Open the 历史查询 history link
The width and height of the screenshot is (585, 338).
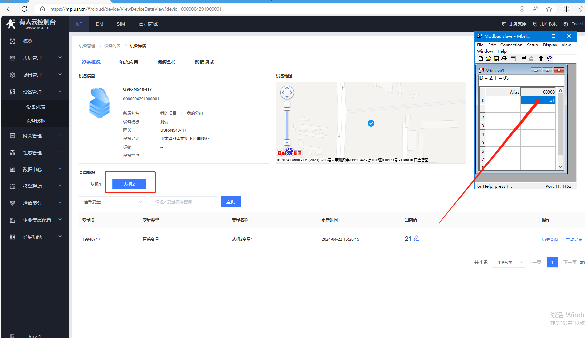550,239
